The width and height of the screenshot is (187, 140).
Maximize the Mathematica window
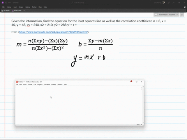pos(136,82)
